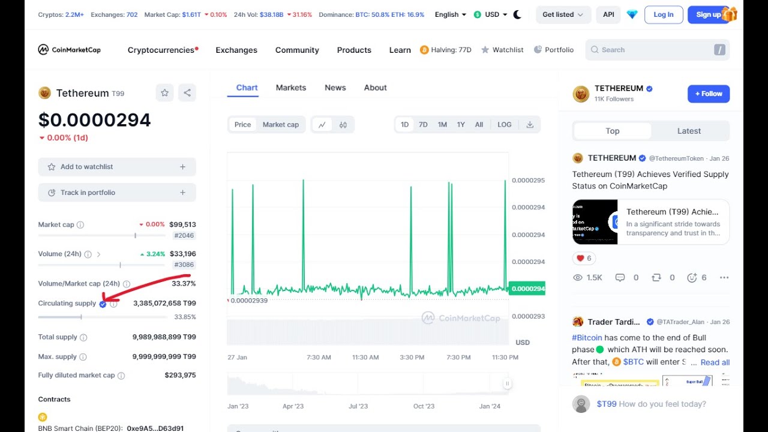
Task: Click the Read all link
Action: pos(715,362)
